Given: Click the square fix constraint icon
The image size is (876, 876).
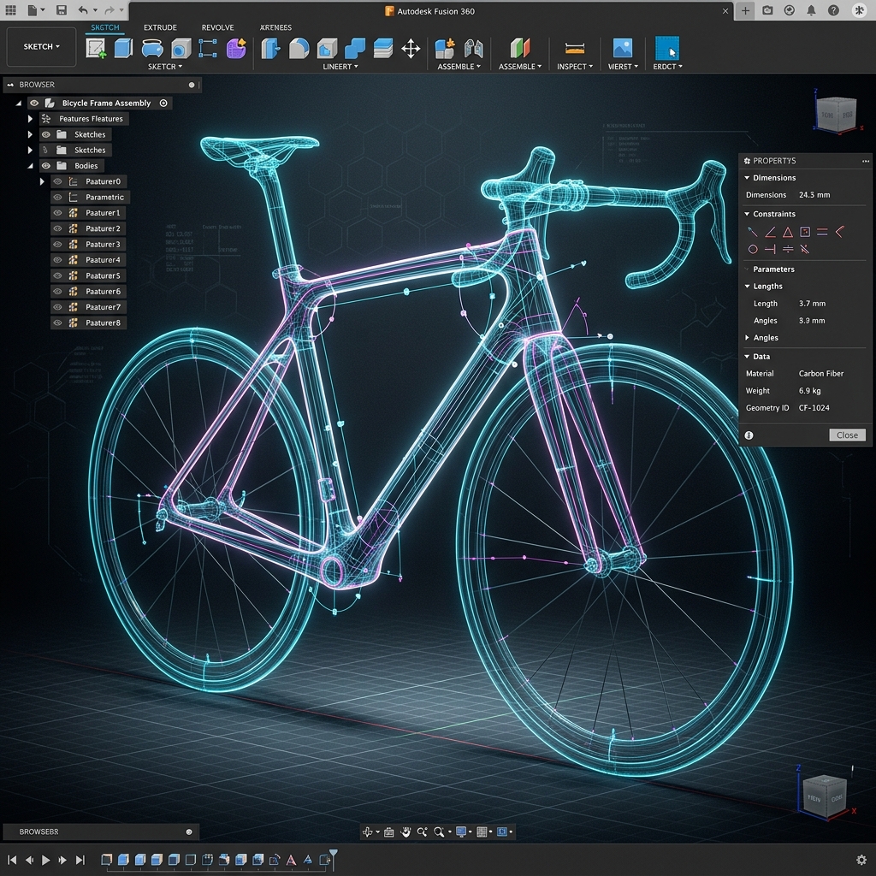Looking at the screenshot, I should [x=805, y=232].
